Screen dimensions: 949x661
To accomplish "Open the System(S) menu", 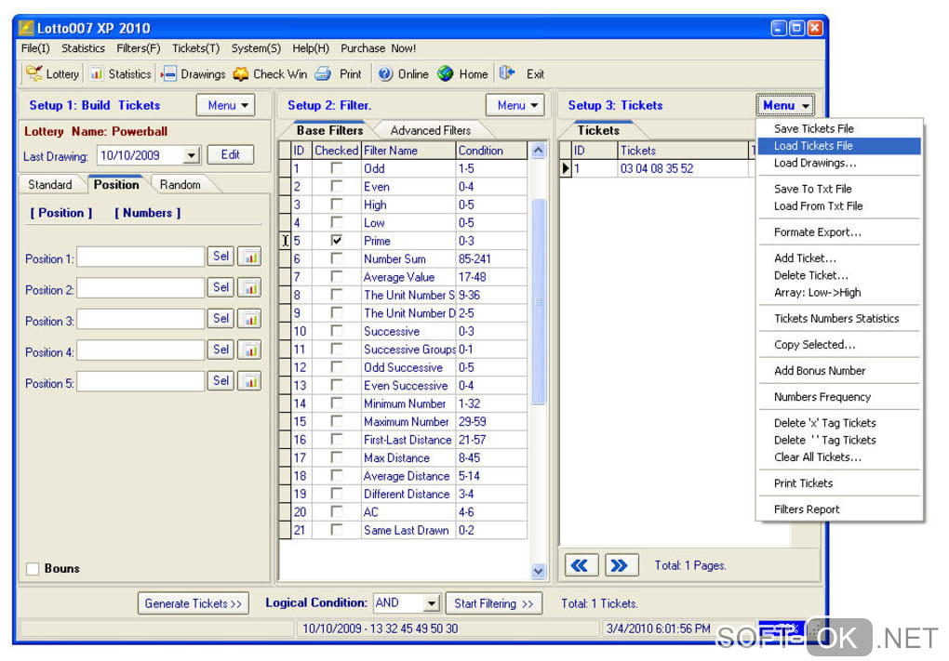I will 256,48.
